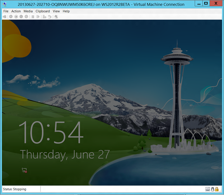224x195 pixels.
Task: Expand the View menu
Action: tap(56, 11)
